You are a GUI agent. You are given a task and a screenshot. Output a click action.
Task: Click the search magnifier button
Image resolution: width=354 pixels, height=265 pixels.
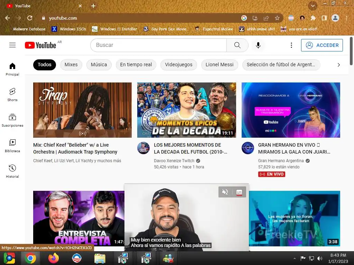point(237,45)
